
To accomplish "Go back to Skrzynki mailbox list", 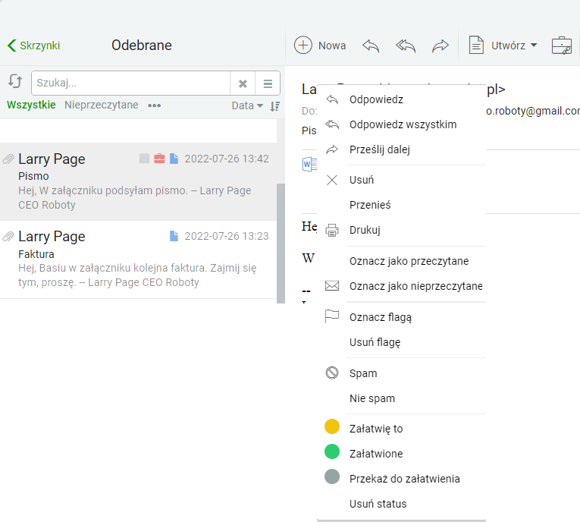I will pyautogui.click(x=33, y=46).
